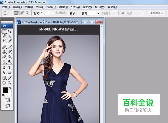Select the Zoom tool
This screenshot has height=123, width=168.
coord(10,83)
